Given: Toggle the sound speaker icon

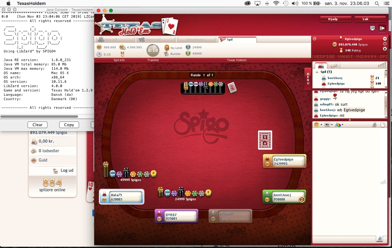Looking at the screenshot, I should coord(382,28).
